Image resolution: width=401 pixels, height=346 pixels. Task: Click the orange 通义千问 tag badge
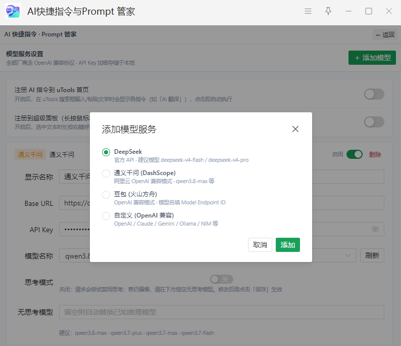(30, 154)
